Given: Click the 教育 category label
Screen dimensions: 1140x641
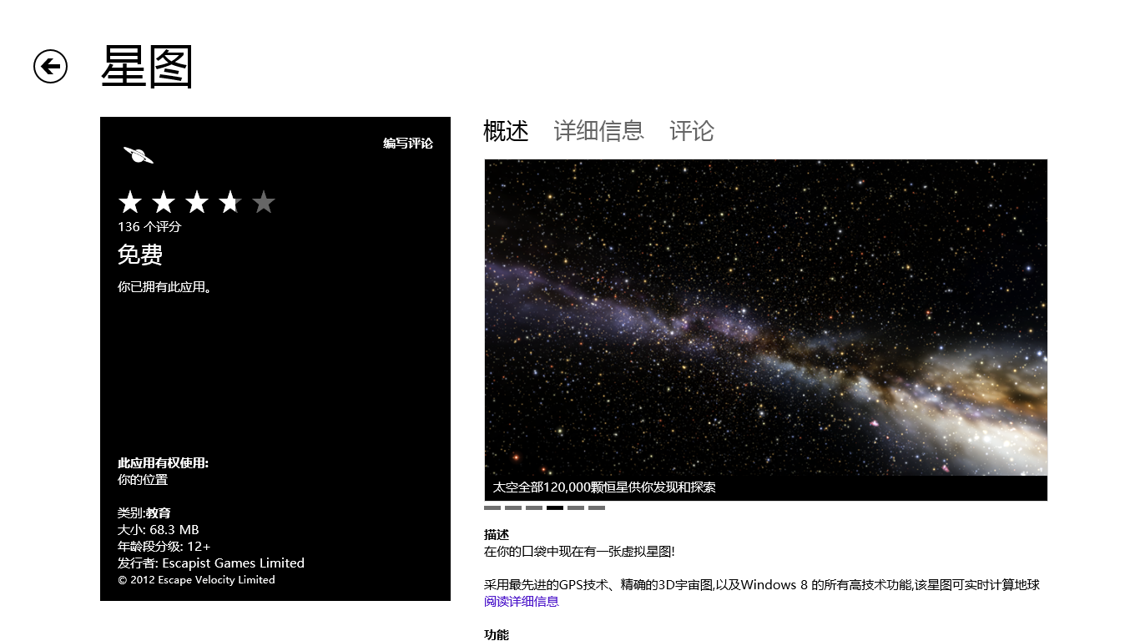Looking at the screenshot, I should point(159,512).
